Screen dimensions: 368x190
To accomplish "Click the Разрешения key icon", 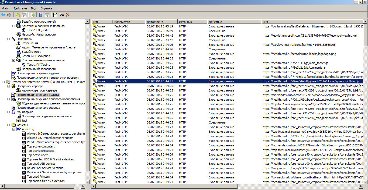I will (19, 43).
